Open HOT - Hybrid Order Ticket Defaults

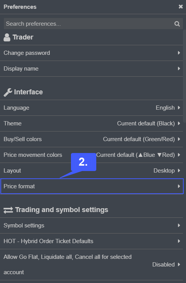tap(91, 241)
